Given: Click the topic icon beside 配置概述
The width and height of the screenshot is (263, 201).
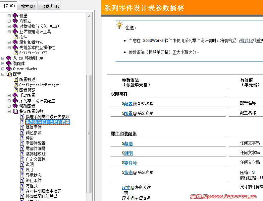Looking at the screenshot, I should point(16,79).
